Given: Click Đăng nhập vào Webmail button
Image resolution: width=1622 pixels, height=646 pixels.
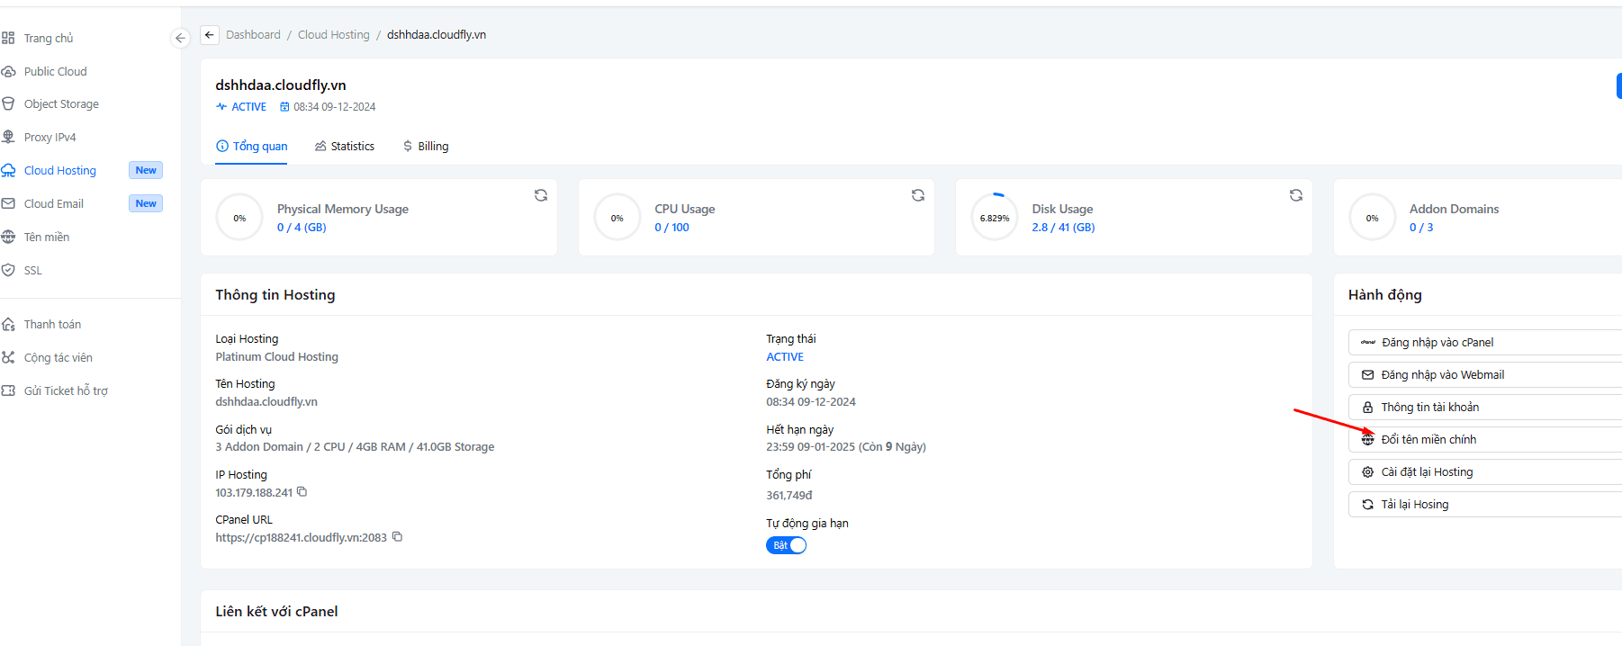Looking at the screenshot, I should 1485,375.
